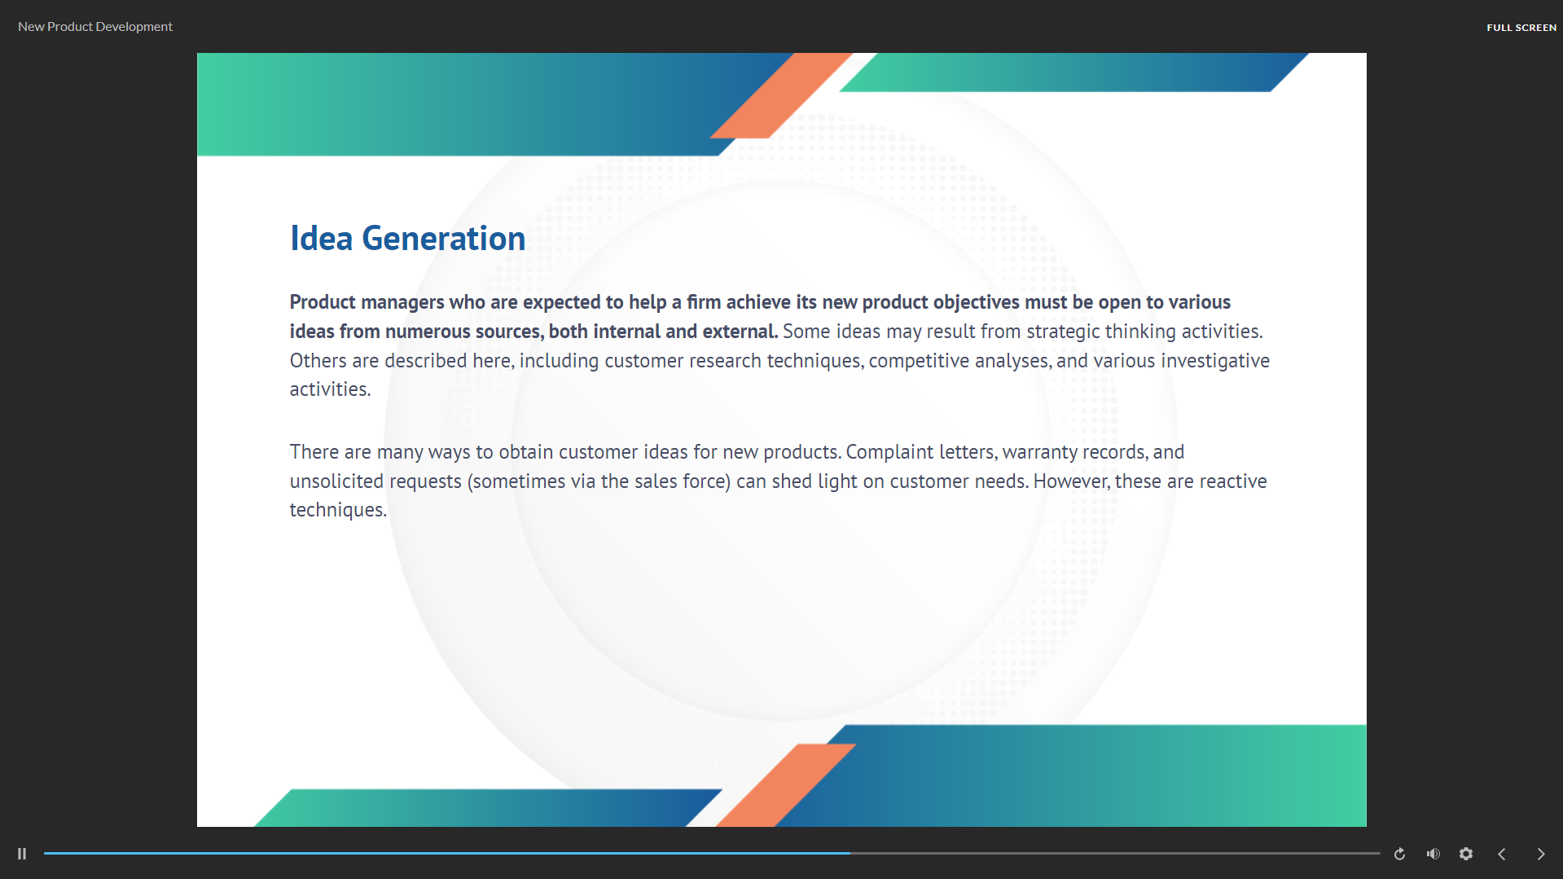Image resolution: width=1563 pixels, height=879 pixels.
Task: Toggle playback with the pause control
Action: coord(22,853)
